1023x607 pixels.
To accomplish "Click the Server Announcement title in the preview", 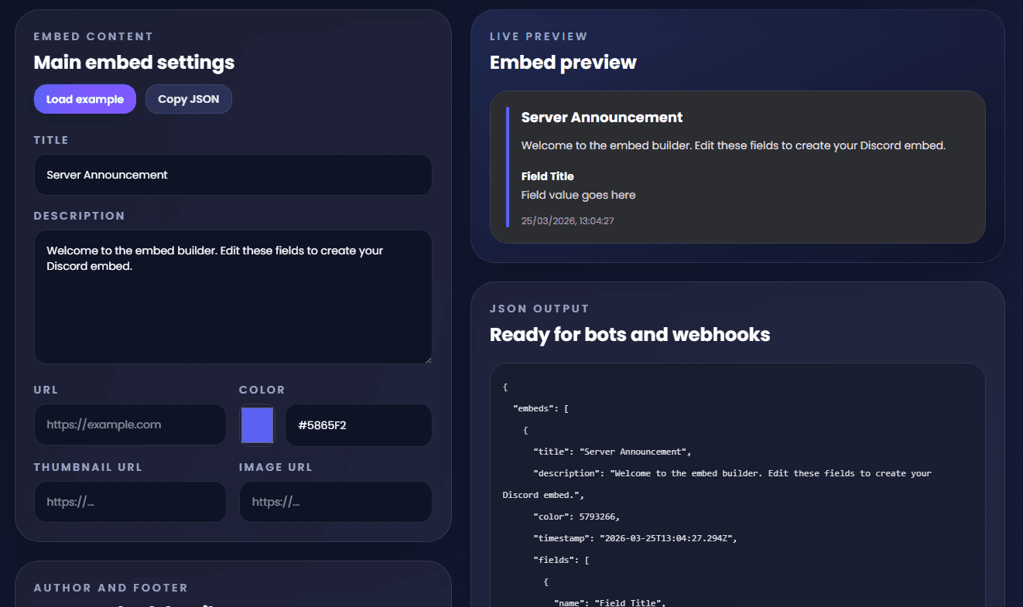I will [x=601, y=117].
